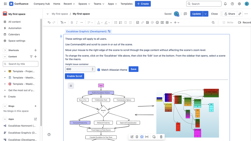Insert an action item checkbox
The image size is (251, 141).
click(137, 22)
